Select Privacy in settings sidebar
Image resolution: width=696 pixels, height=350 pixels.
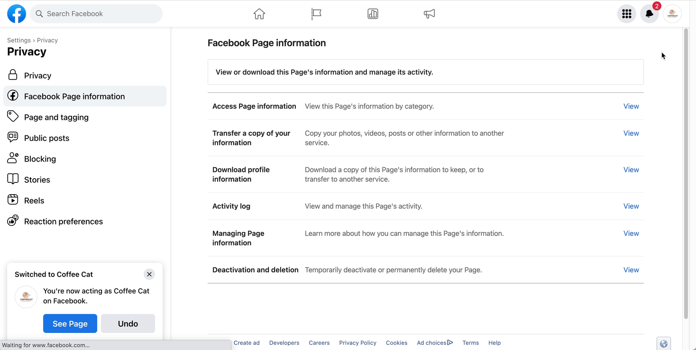pyautogui.click(x=85, y=75)
